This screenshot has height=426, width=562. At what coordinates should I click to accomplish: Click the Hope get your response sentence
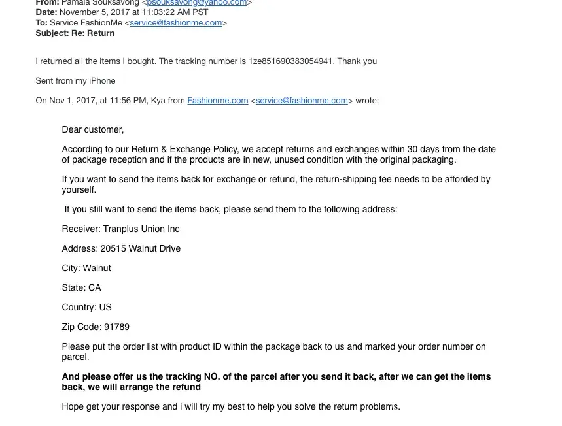pos(230,407)
